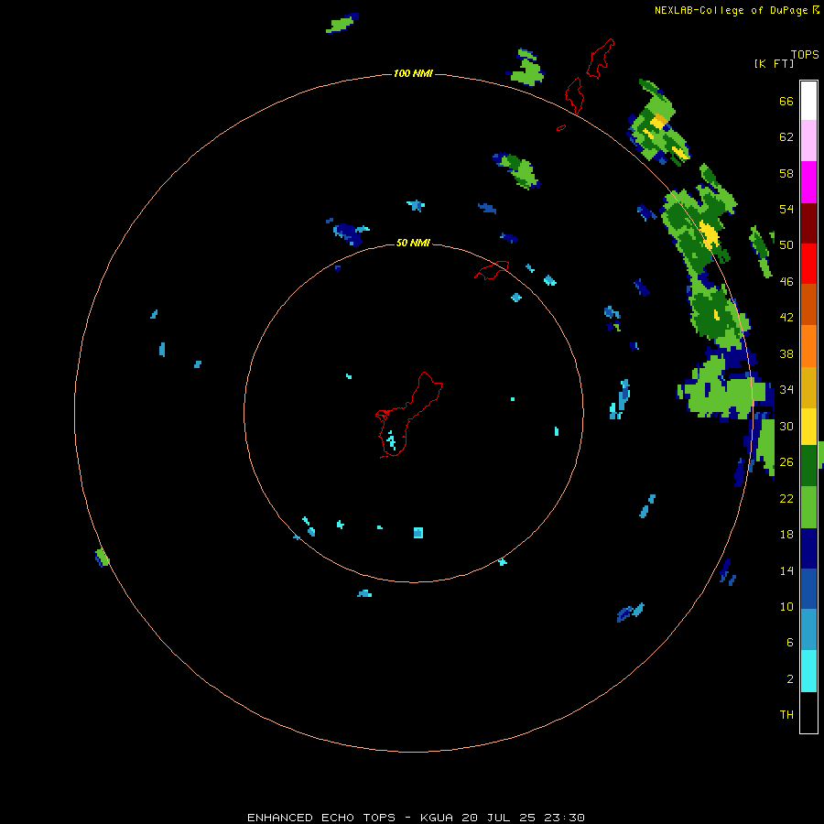
Task: Click the 58 value on the legend
Action: point(786,173)
